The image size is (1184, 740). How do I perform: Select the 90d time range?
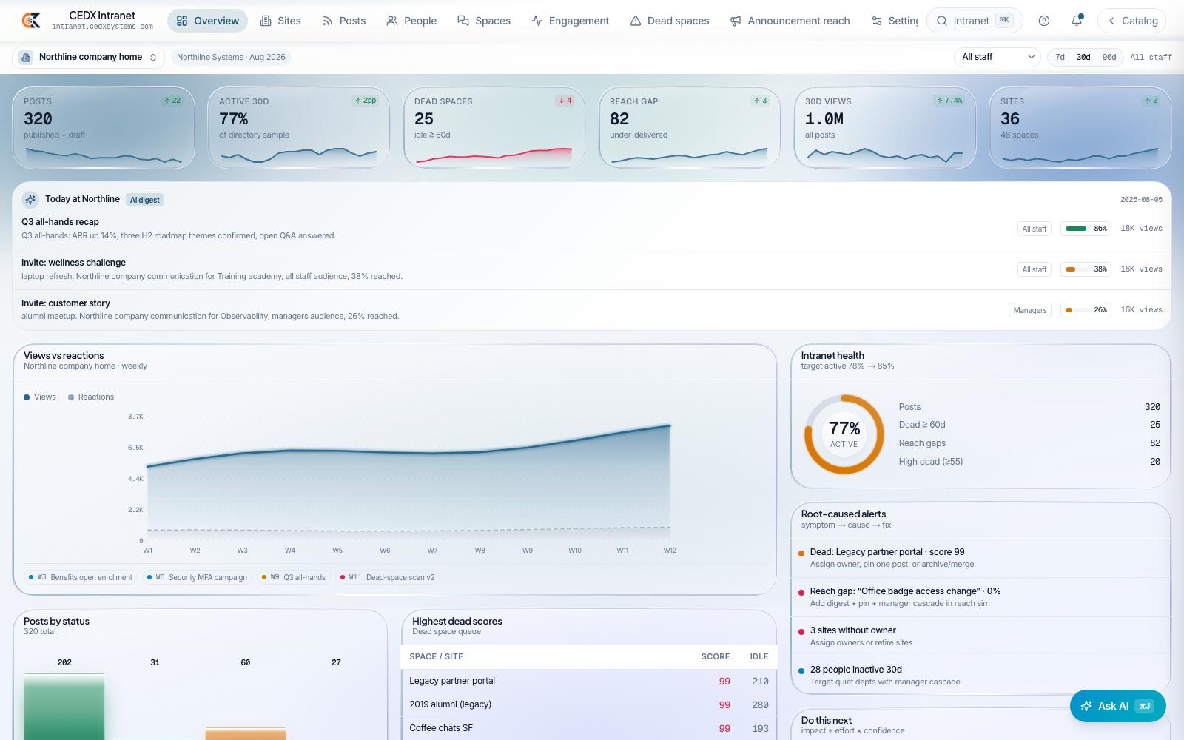(1109, 57)
